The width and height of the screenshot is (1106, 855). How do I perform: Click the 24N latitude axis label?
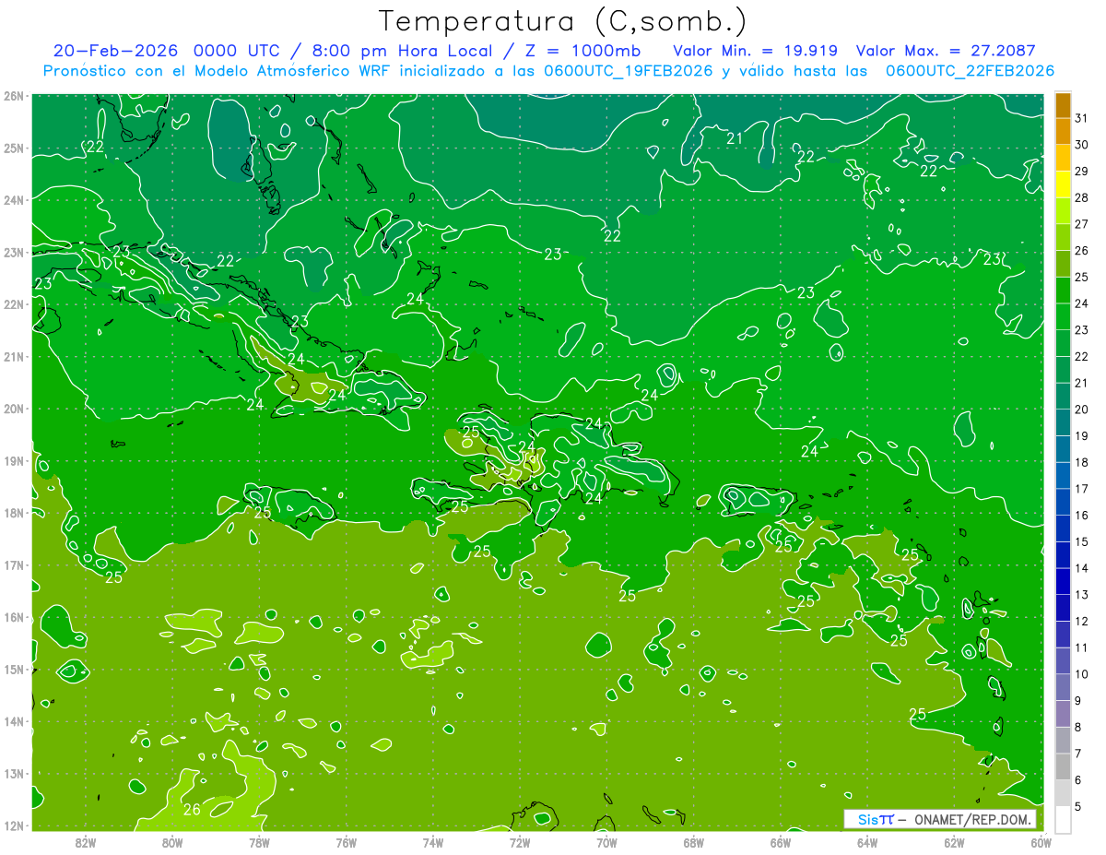(x=13, y=200)
